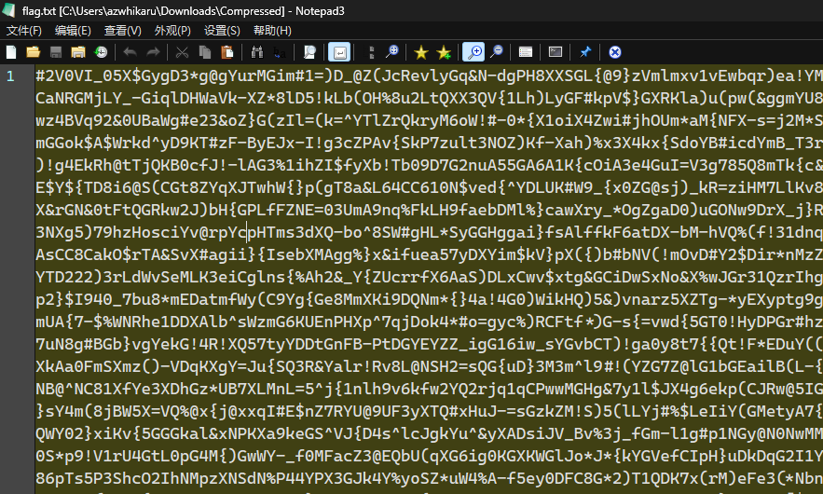Click the browse folder toolbar icon
The height and width of the screenshot is (494, 823).
(x=78, y=52)
